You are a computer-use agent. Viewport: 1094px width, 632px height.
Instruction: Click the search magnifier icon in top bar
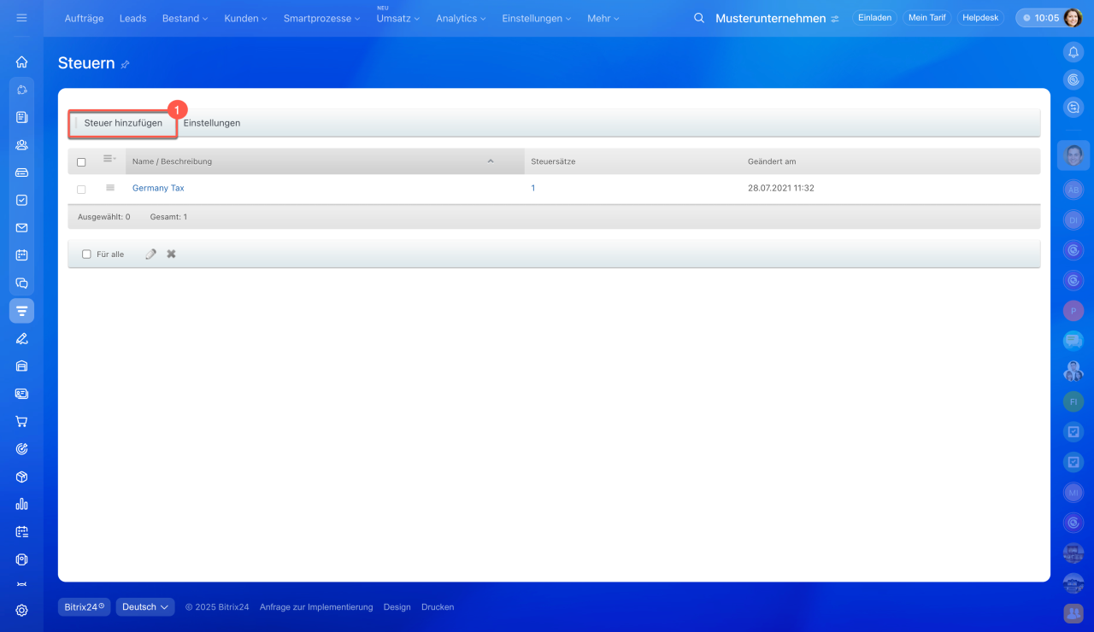pyautogui.click(x=699, y=18)
